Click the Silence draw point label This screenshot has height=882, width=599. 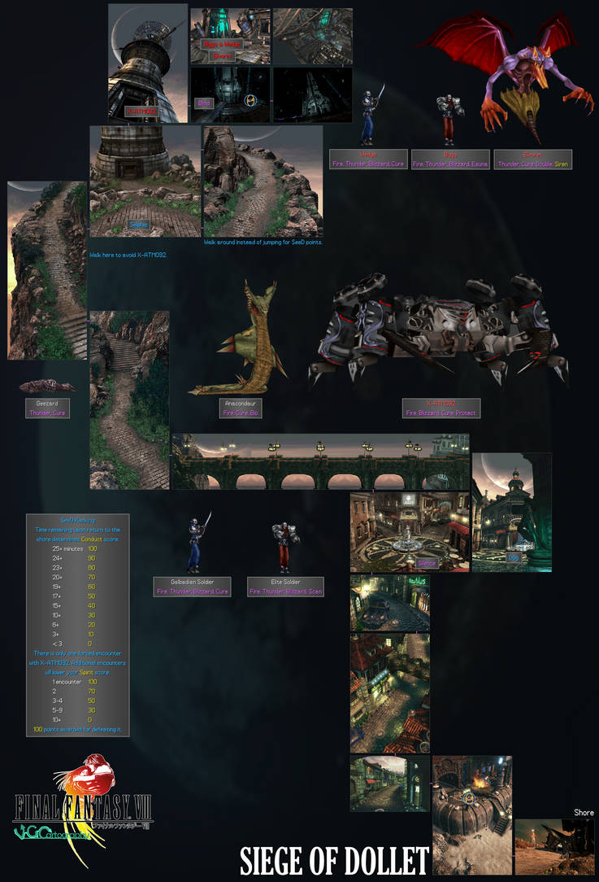[x=427, y=563]
